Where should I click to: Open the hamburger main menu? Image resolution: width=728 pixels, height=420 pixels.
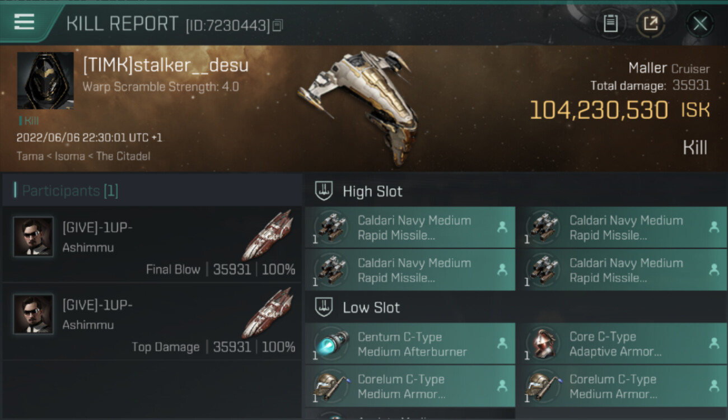point(25,22)
